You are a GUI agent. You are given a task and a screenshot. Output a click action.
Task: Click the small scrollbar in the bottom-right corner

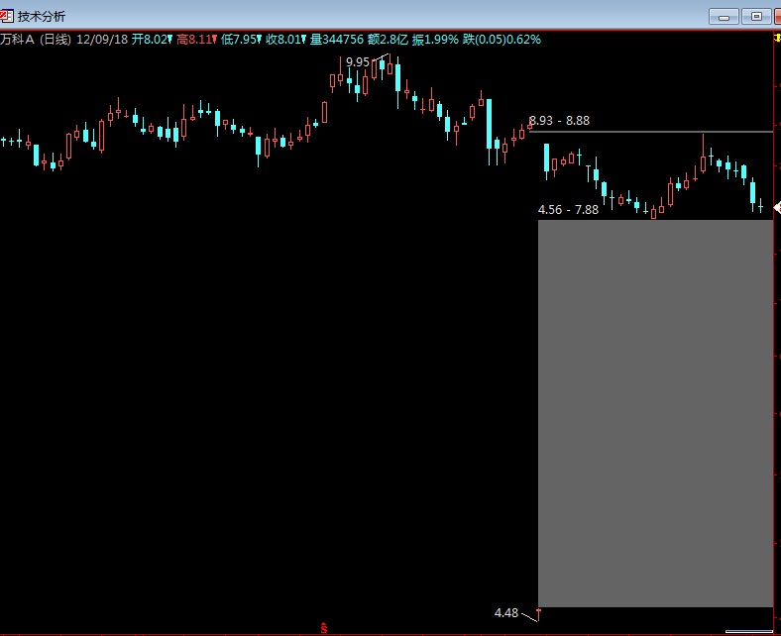749,631
